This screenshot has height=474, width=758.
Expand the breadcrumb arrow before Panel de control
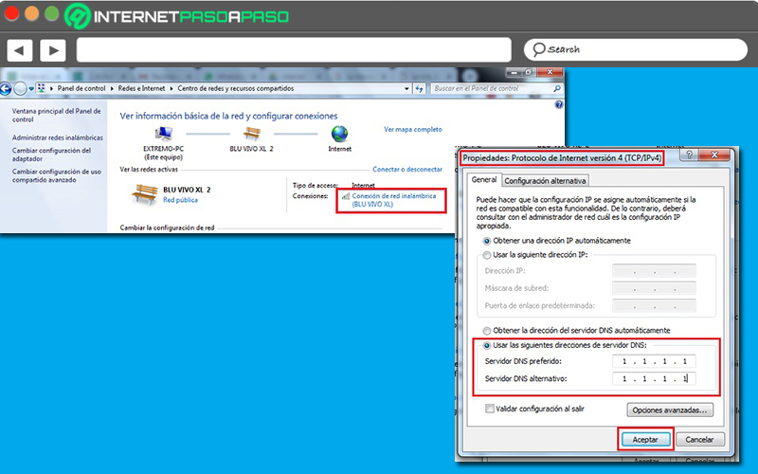(51, 88)
